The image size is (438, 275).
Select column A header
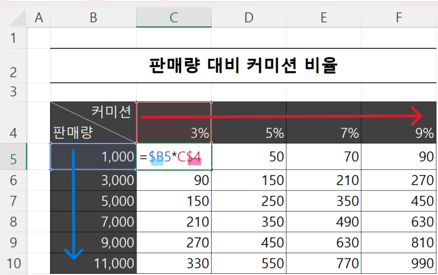[38, 18]
